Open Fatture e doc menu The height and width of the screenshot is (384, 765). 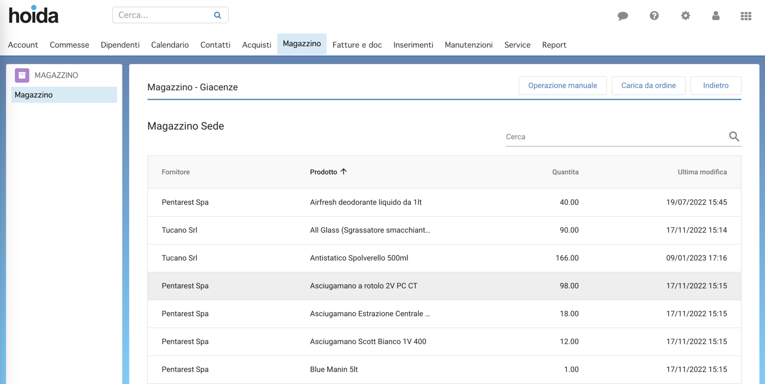tap(357, 45)
